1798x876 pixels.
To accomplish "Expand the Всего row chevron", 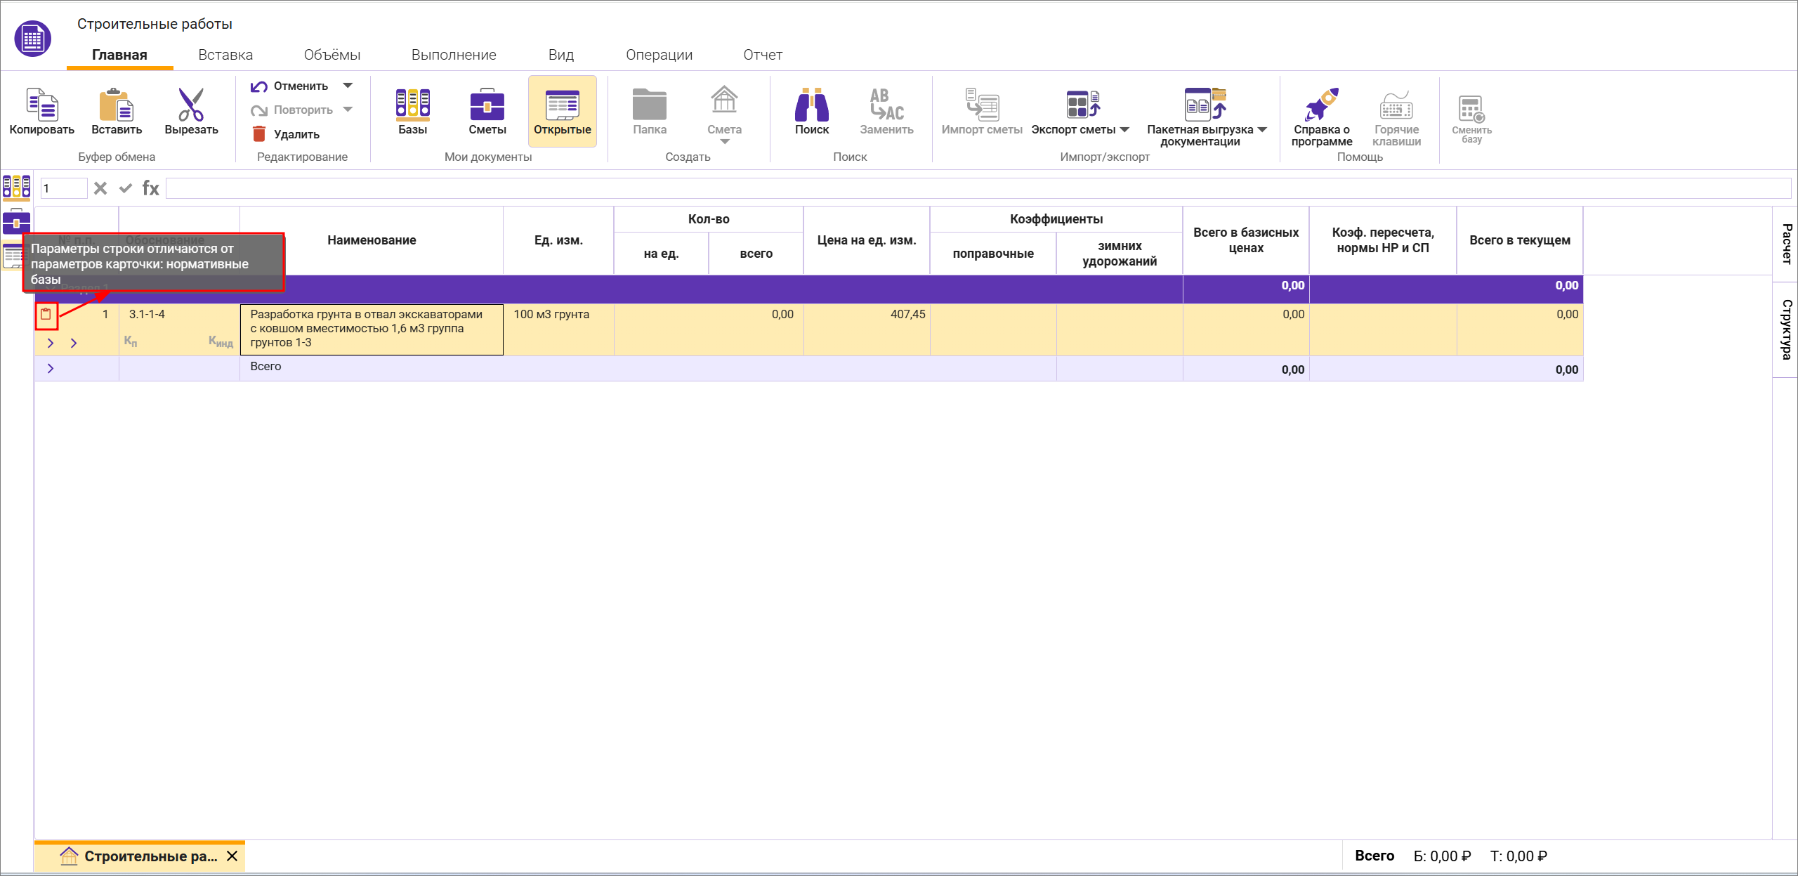I will pos(51,368).
